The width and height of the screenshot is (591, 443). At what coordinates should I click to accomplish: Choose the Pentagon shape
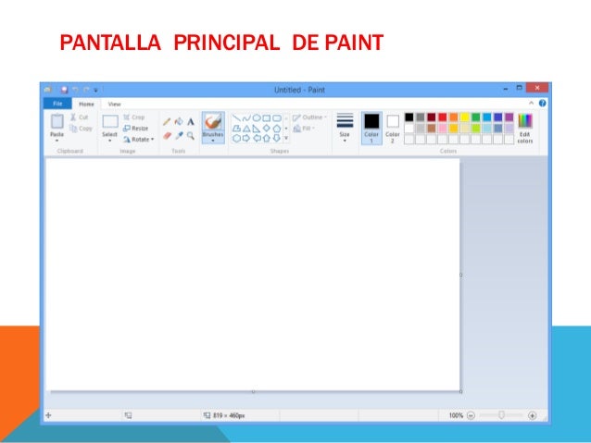pos(277,129)
